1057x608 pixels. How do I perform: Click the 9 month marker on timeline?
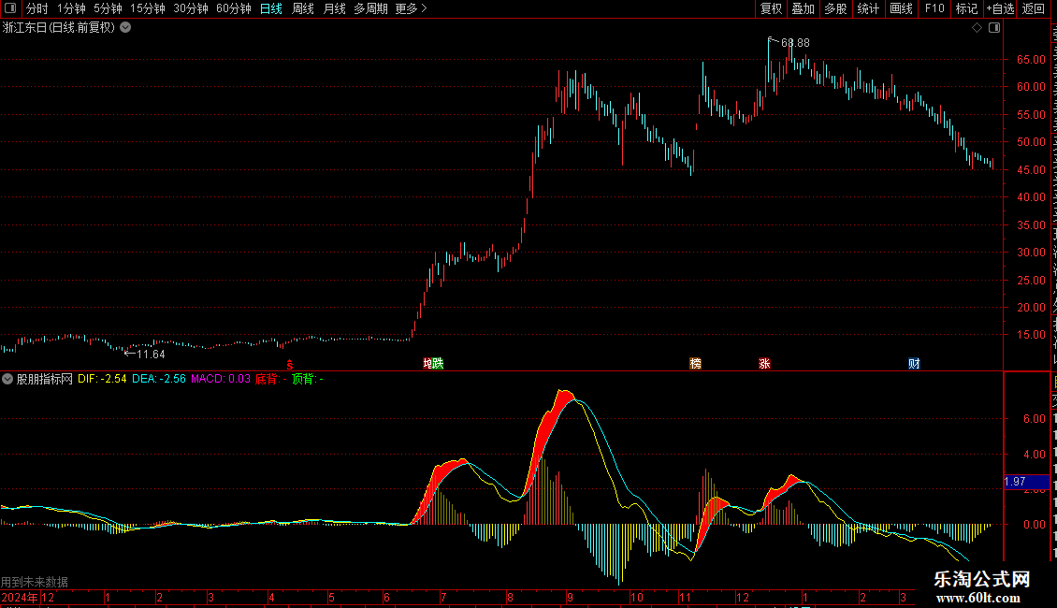(570, 597)
